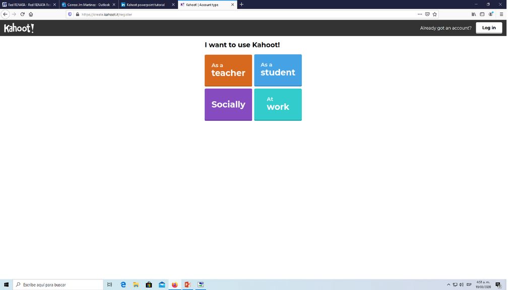Reload the page with refresh icon
Viewport: 516px width, 290px height.
coord(22,14)
